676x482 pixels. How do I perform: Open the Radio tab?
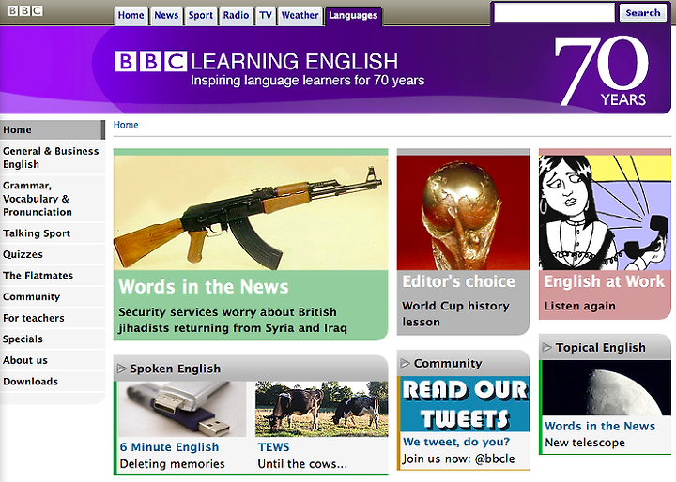[236, 16]
